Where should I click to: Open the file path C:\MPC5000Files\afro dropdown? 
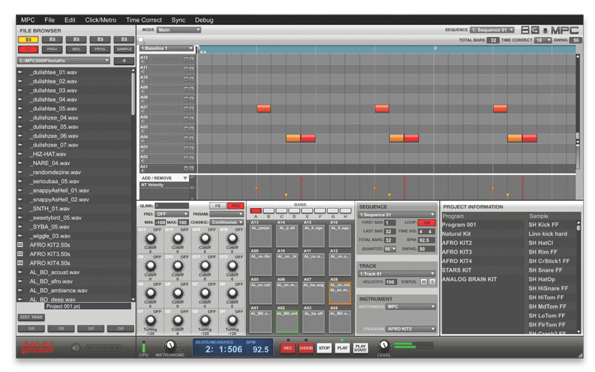coord(64,60)
